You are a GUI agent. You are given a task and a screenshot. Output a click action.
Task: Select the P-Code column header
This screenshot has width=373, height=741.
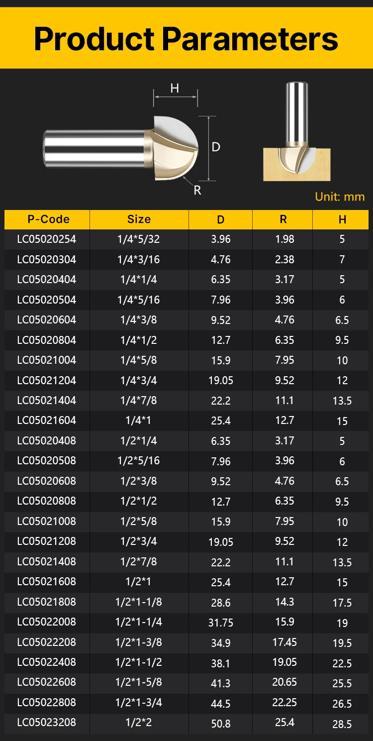(x=48, y=219)
